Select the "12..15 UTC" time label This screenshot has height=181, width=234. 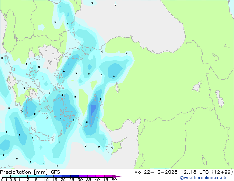click(x=195, y=172)
